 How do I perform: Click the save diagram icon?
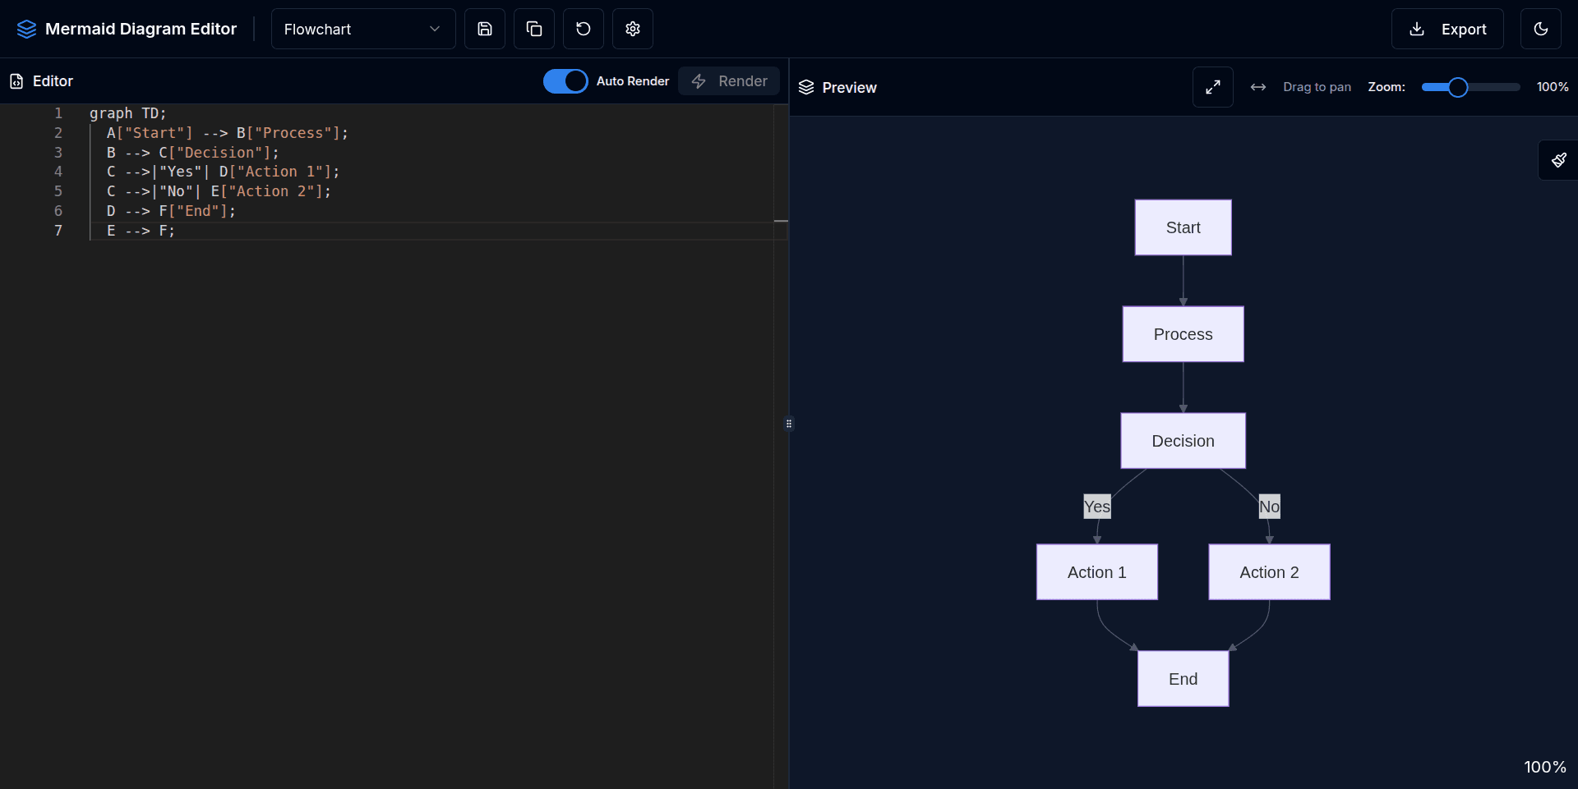point(484,29)
